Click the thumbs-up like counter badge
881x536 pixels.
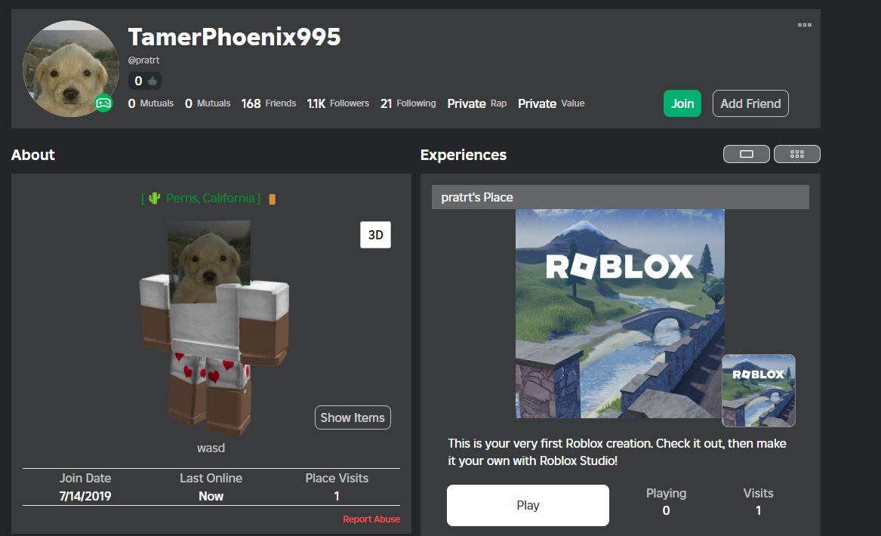145,81
